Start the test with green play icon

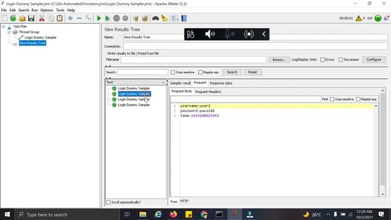click(99, 18)
